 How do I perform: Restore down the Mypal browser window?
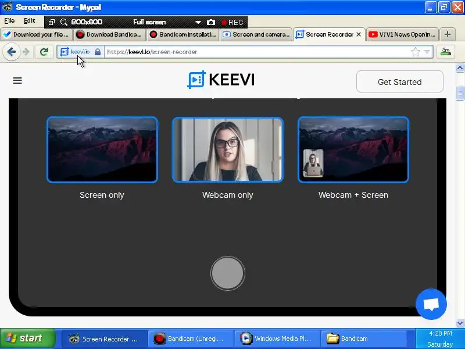pyautogui.click(x=443, y=7)
